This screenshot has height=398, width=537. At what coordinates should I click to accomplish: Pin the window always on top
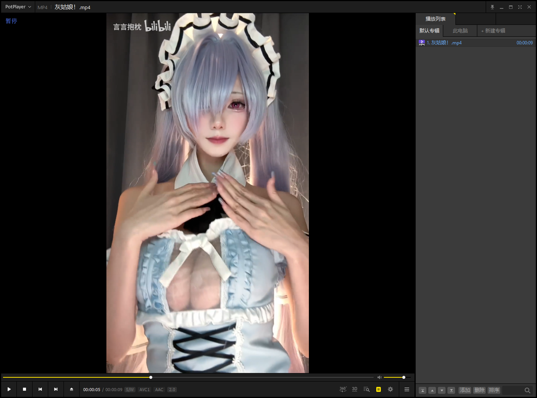coord(492,7)
